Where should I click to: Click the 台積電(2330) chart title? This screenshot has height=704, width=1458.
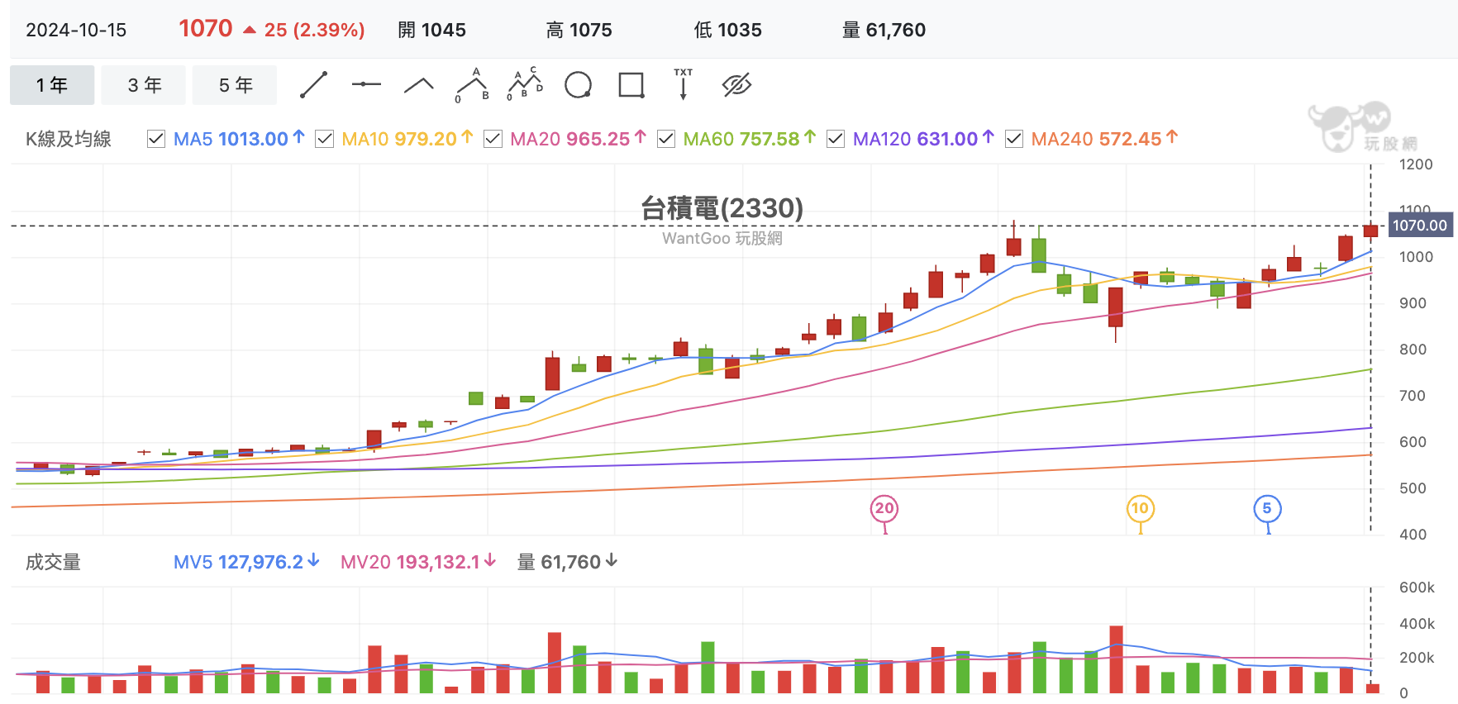[722, 208]
